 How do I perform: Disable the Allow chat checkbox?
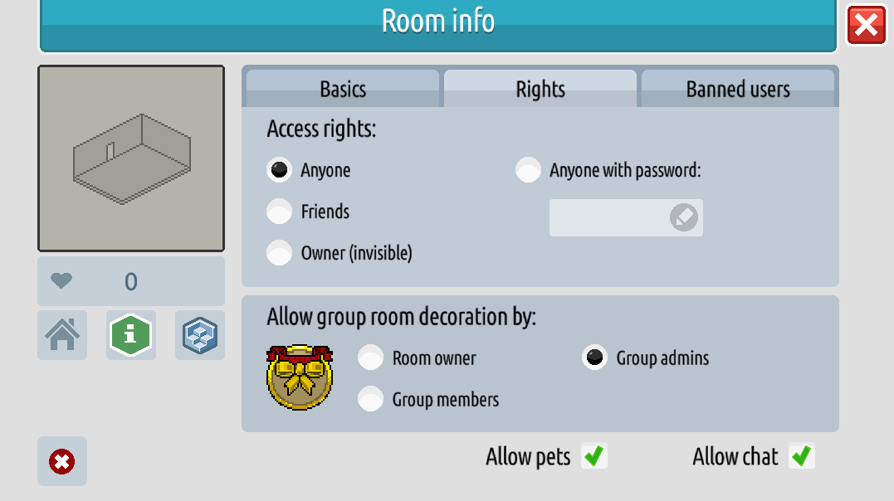[801, 456]
